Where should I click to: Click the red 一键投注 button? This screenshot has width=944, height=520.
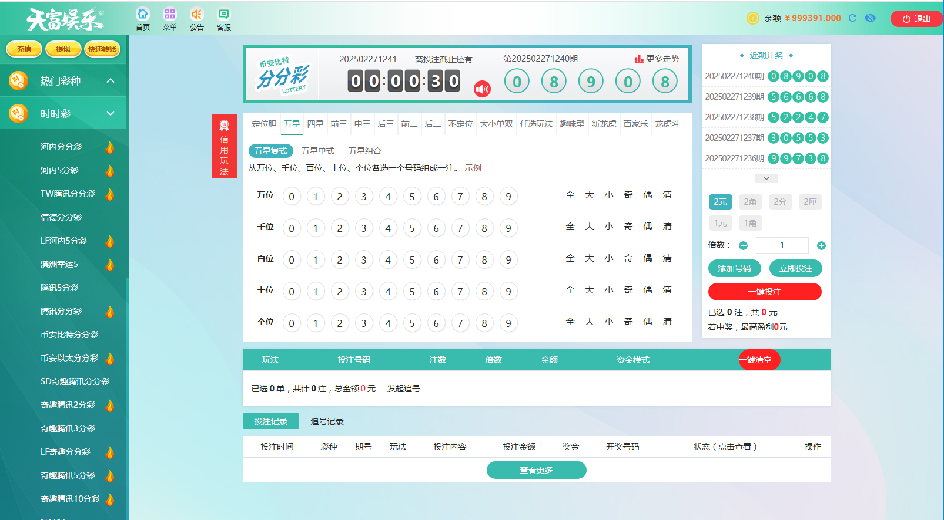click(x=764, y=292)
